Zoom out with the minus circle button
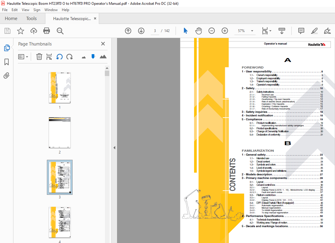Image resolution: width=335 pixels, height=243 pixels. coord(211,31)
